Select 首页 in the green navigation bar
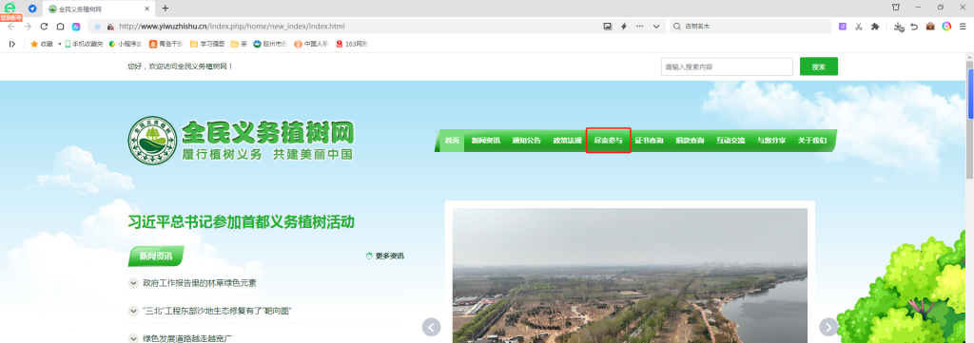974x343 pixels. (452, 141)
